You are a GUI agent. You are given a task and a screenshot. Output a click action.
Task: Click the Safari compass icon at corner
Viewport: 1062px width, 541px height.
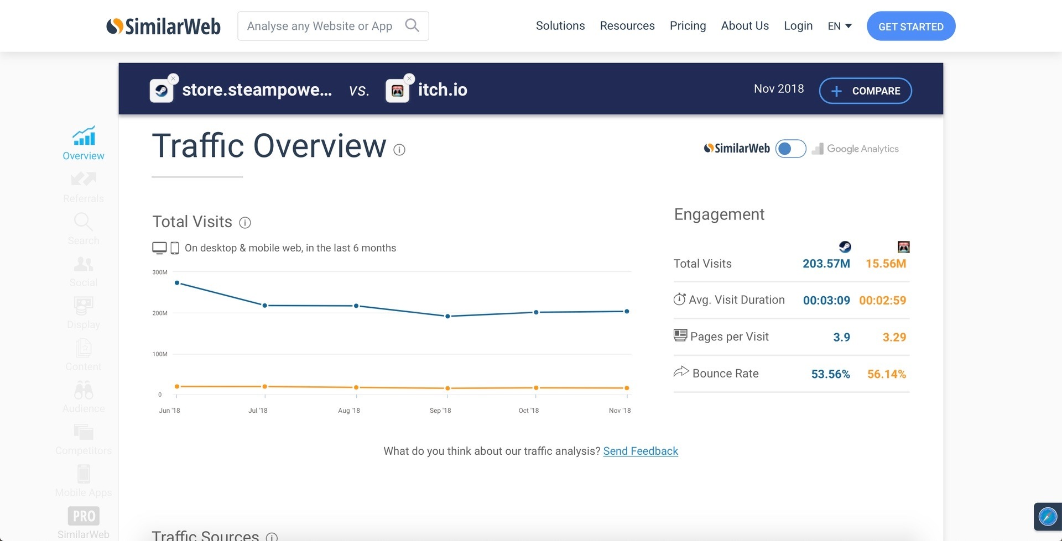(x=1048, y=517)
